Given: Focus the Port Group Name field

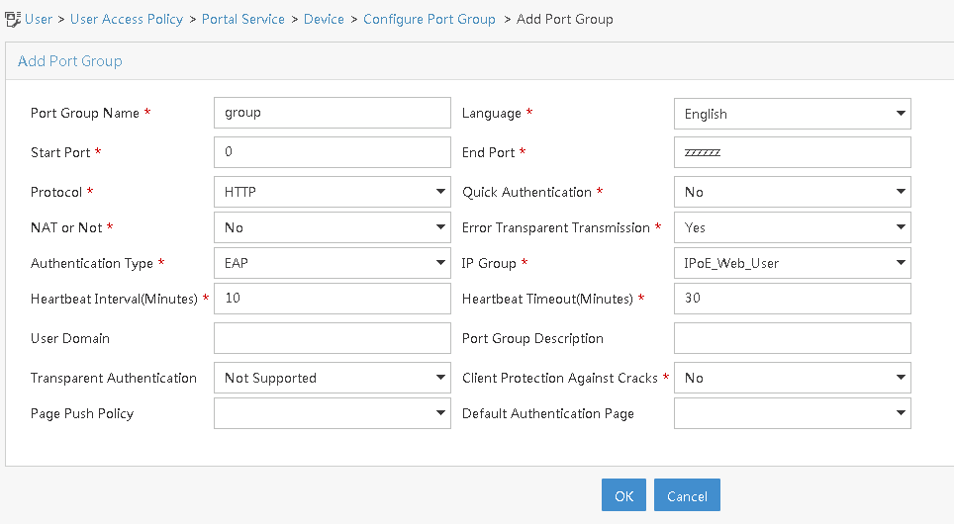Looking at the screenshot, I should tap(333, 113).
